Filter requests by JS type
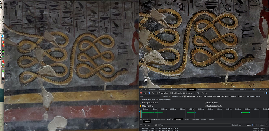Screen dimensions: 269x131 tap(197, 96)
